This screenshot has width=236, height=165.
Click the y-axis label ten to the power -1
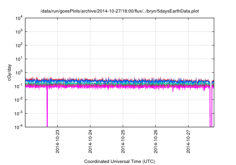[x=19, y=86]
